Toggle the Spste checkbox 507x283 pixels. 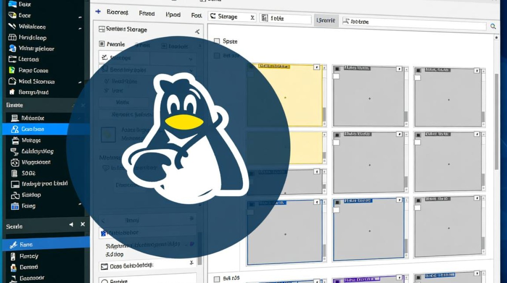tap(217, 41)
